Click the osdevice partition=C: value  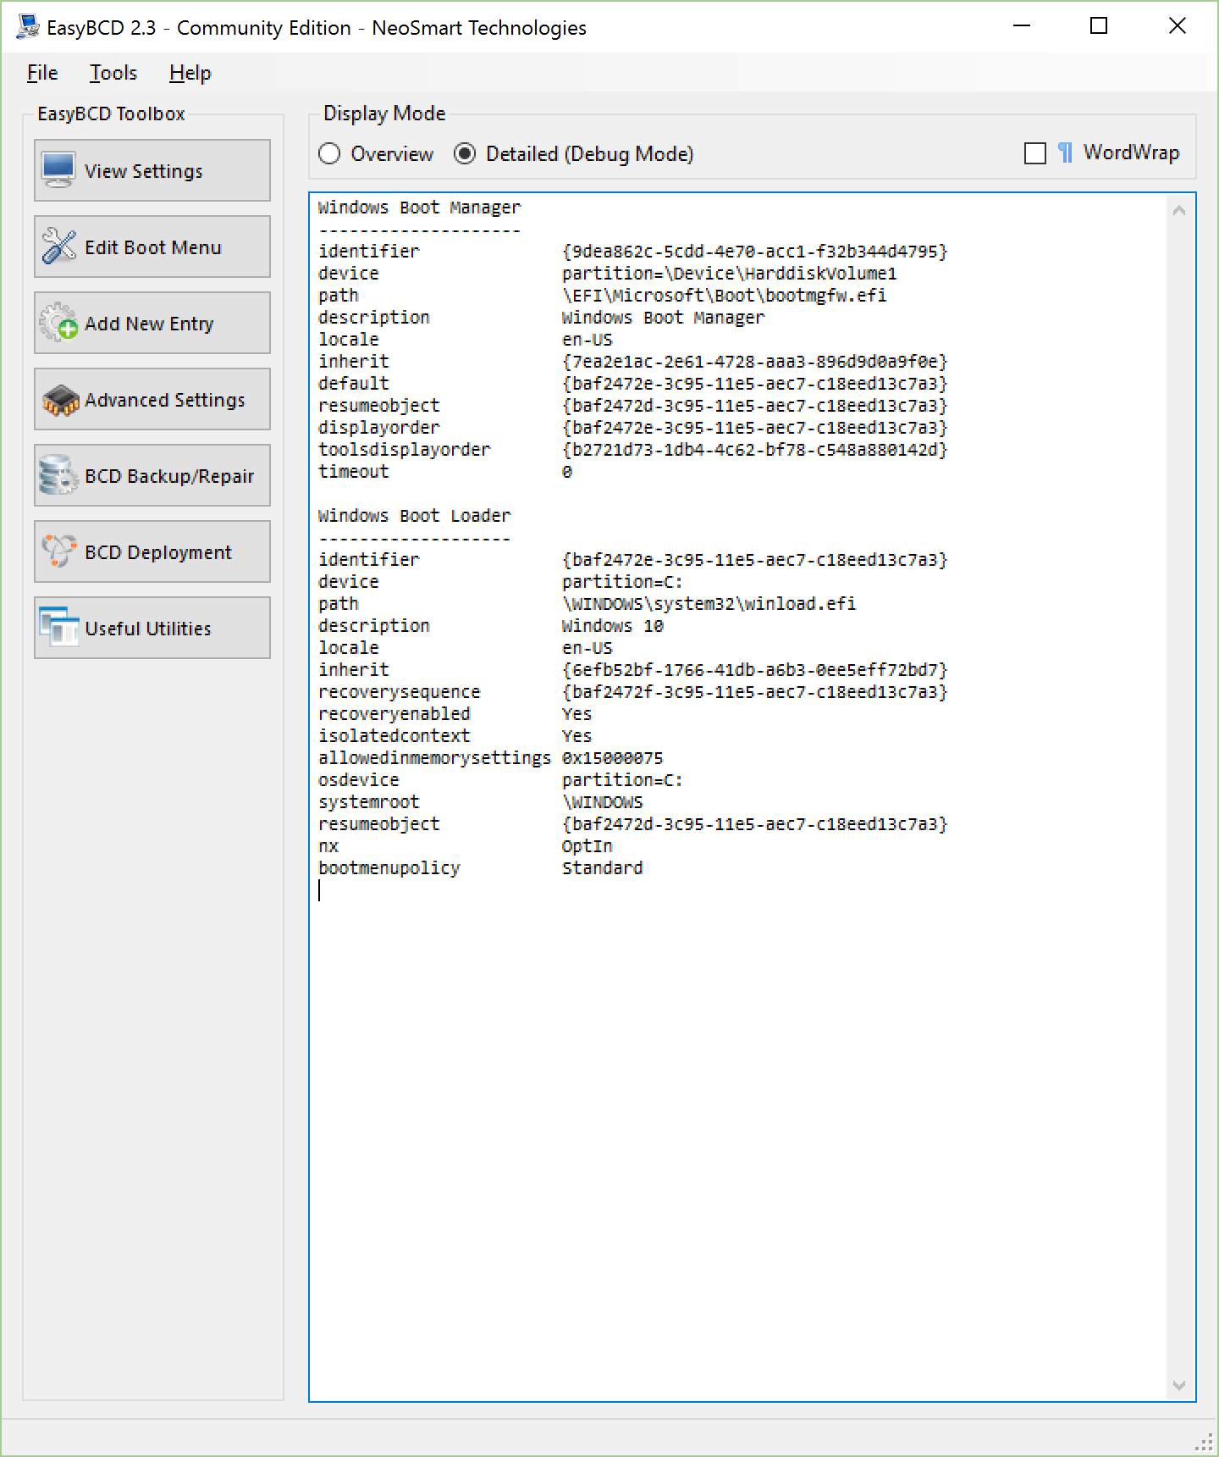[622, 780]
